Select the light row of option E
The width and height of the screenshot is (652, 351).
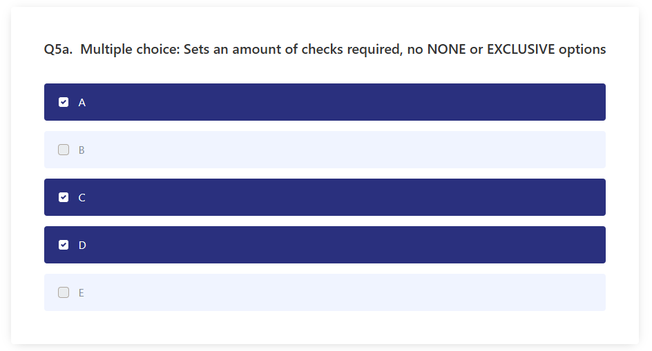pos(325,292)
